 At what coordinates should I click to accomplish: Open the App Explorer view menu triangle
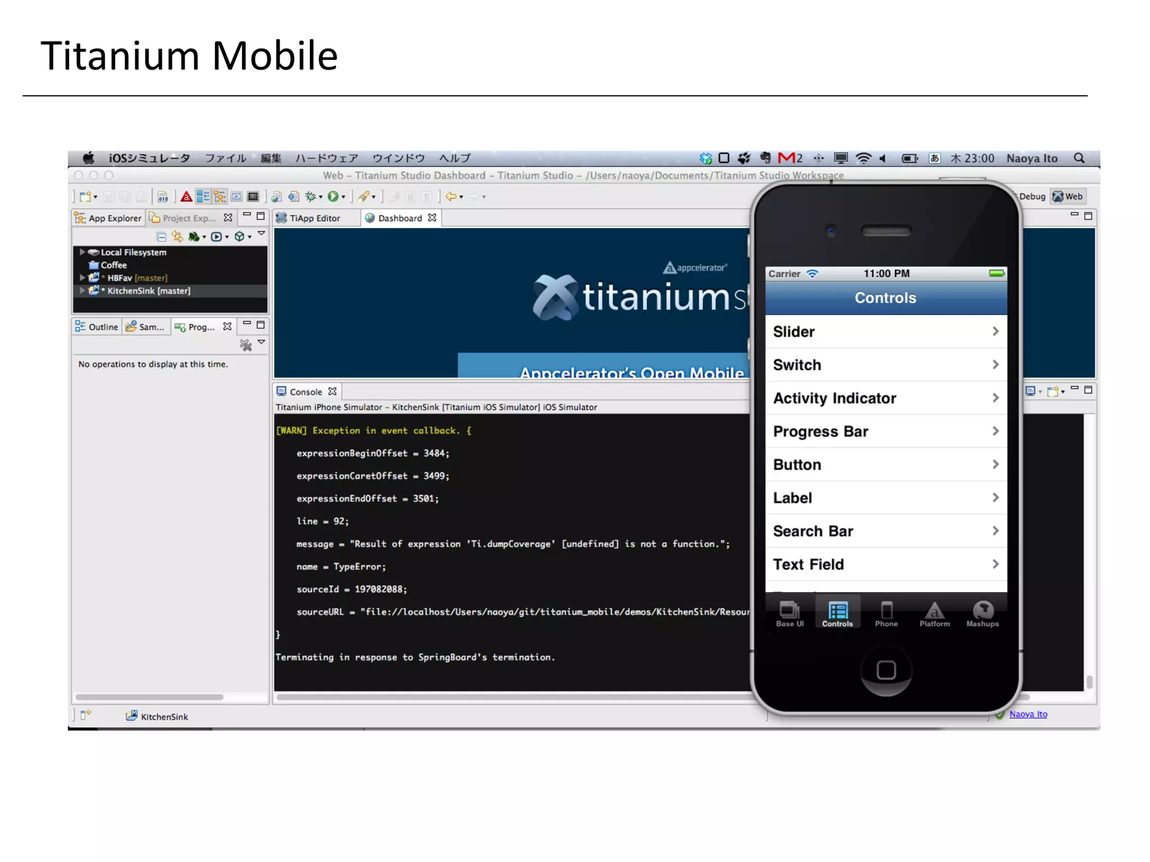tap(261, 233)
